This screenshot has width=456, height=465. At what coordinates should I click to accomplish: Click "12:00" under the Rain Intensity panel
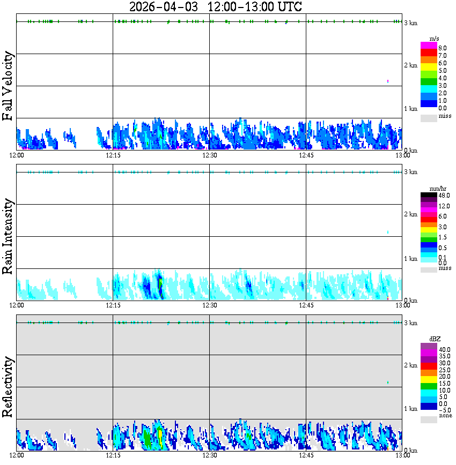click(17, 305)
